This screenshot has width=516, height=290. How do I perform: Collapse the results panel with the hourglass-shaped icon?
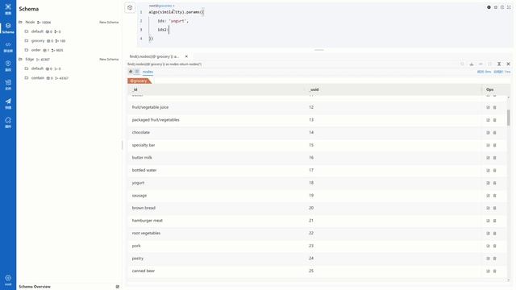[x=499, y=64]
